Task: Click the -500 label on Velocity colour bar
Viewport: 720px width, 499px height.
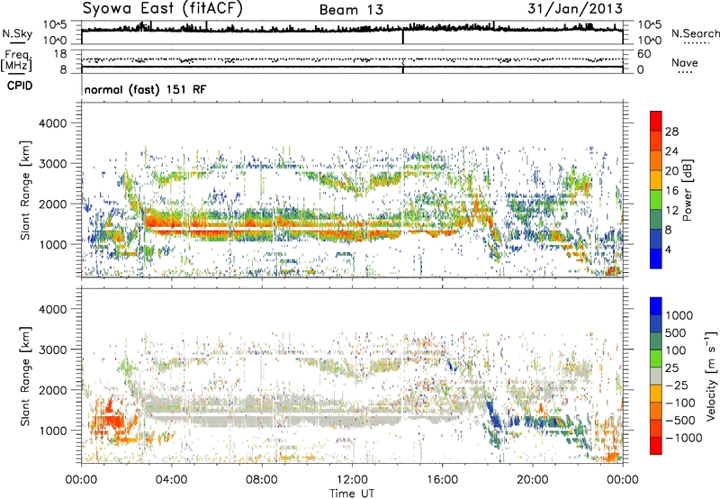Action: tap(680, 421)
